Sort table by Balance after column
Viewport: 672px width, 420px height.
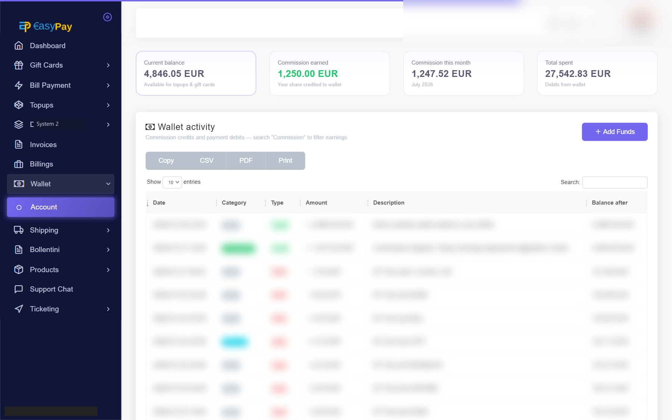coord(616,203)
